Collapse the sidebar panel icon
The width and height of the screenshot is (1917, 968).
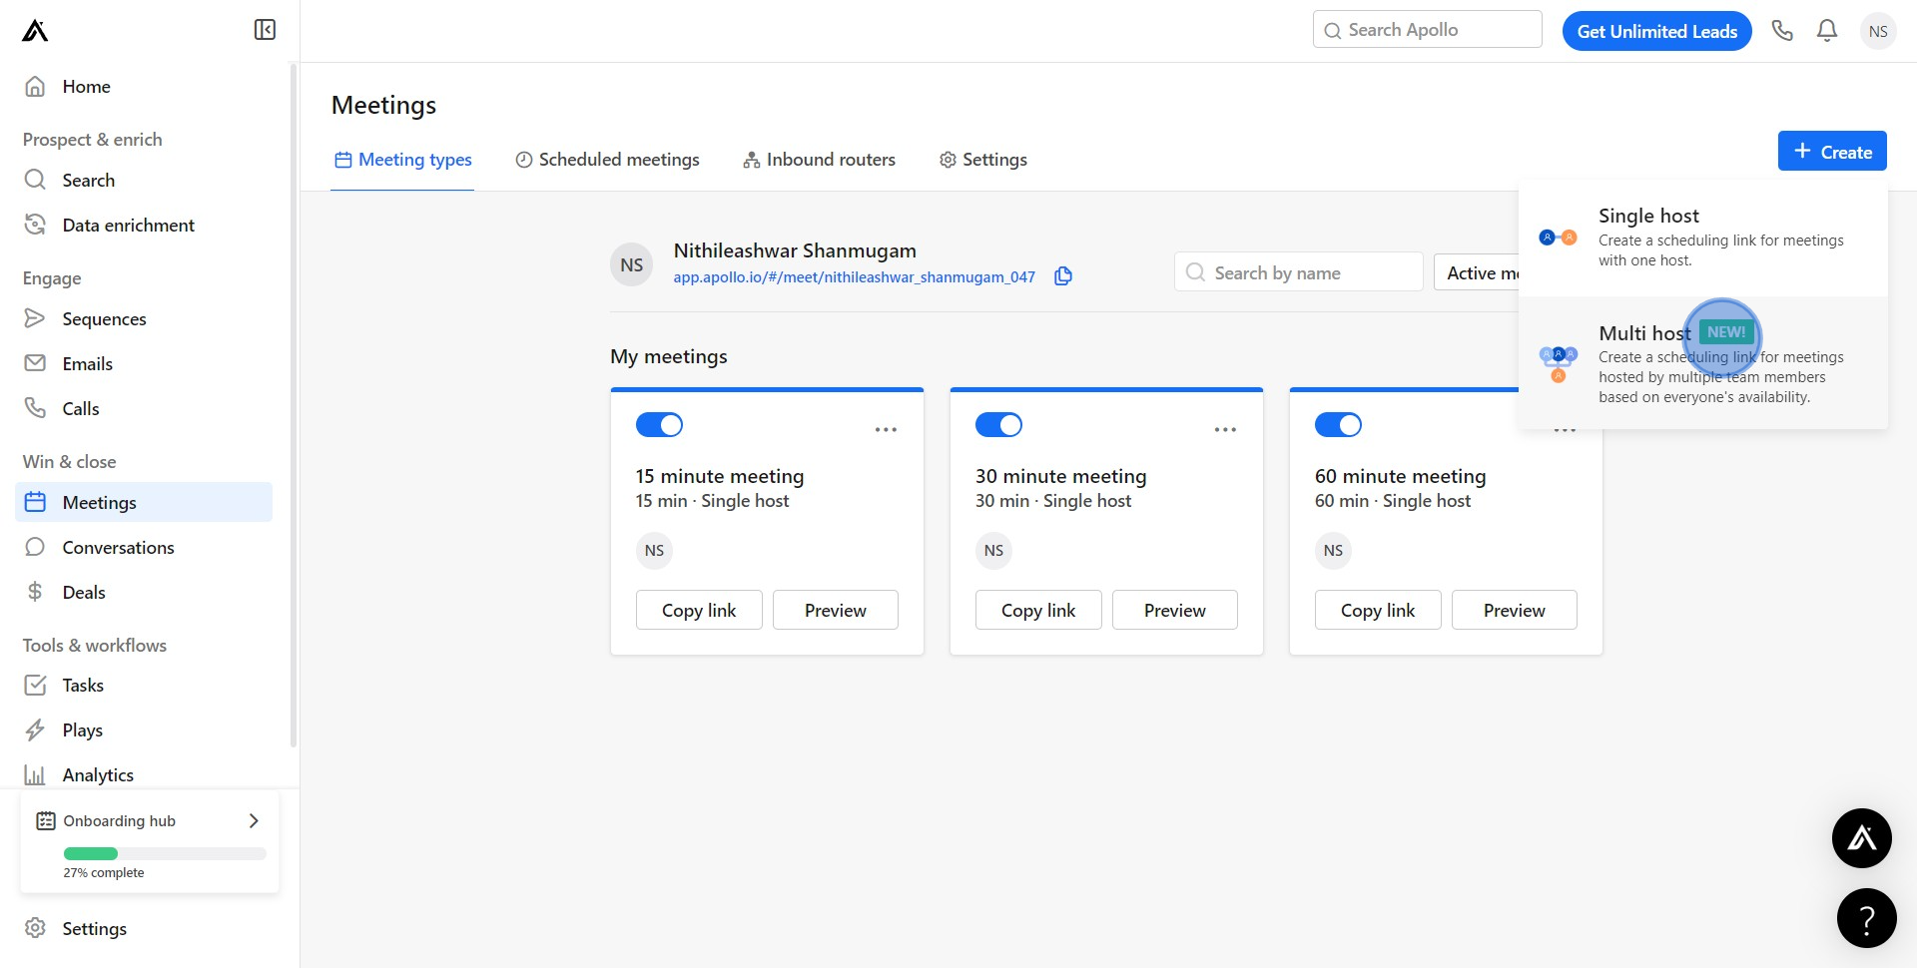tap(265, 30)
